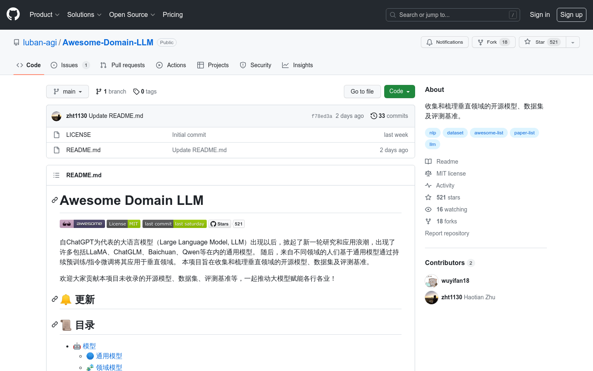The height and width of the screenshot is (371, 593).
Task: Open the Pricing page
Action: coord(173,14)
